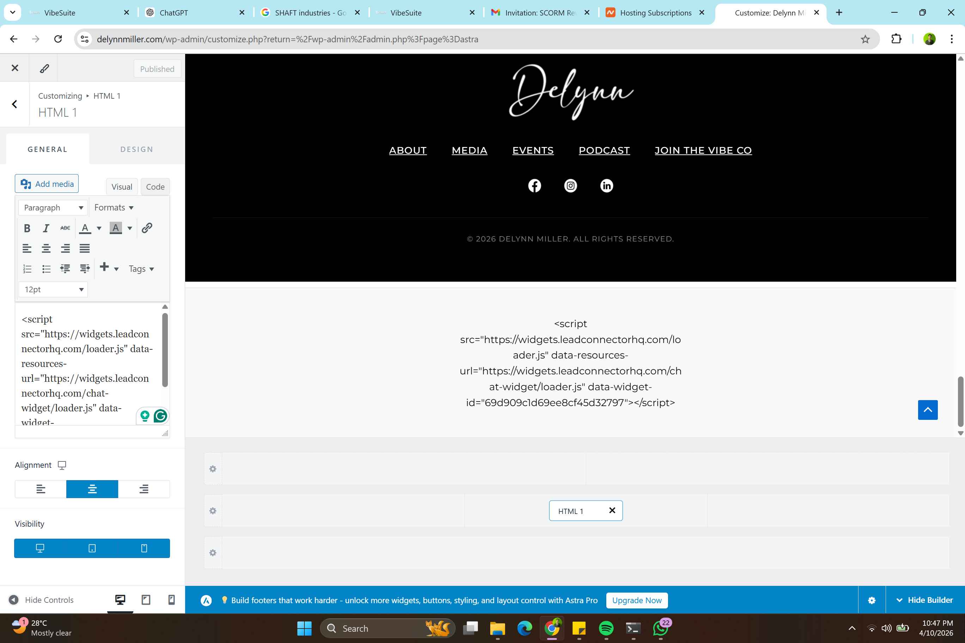Switch preview to mobile device
The width and height of the screenshot is (965, 643).
[171, 600]
